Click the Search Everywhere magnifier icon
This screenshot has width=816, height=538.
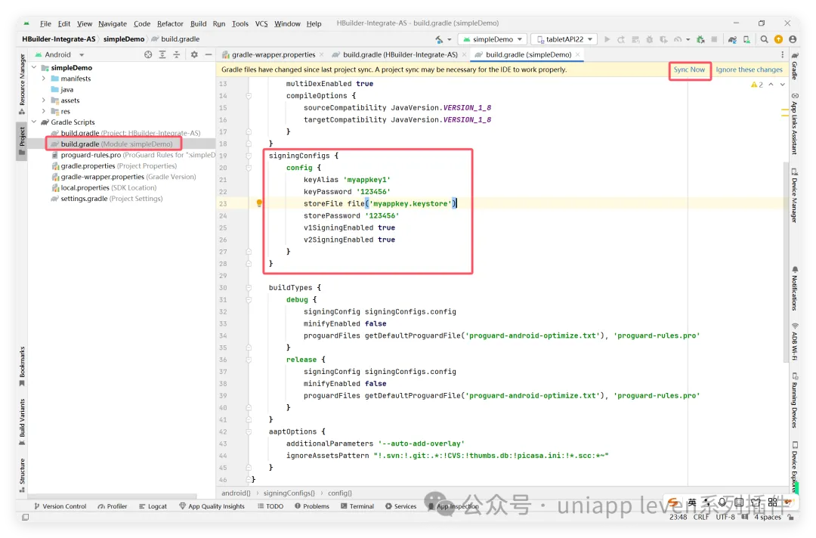click(764, 39)
